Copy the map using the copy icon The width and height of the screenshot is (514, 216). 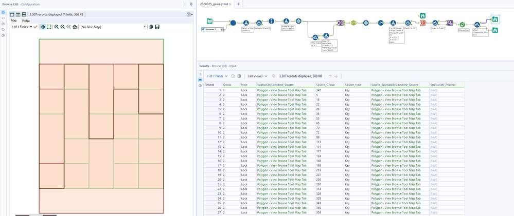151,27
